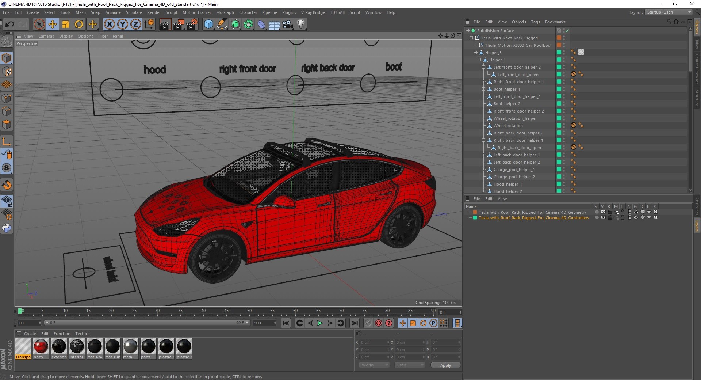Toggle Subdivision Surface enable checkmark
Screen dimensions: 701x380
pos(567,31)
